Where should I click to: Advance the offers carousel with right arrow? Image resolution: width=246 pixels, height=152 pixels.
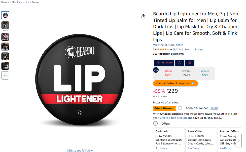[239, 141]
